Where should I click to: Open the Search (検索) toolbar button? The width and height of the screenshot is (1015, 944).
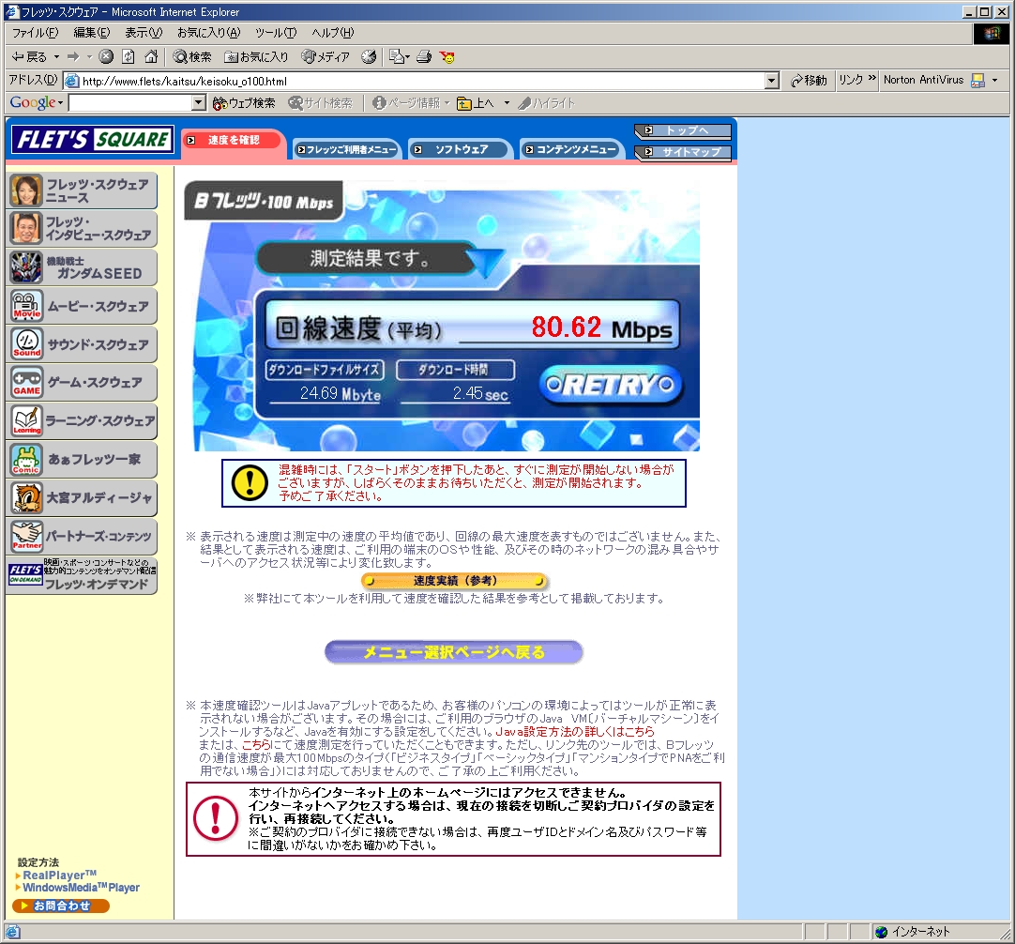pos(192,57)
